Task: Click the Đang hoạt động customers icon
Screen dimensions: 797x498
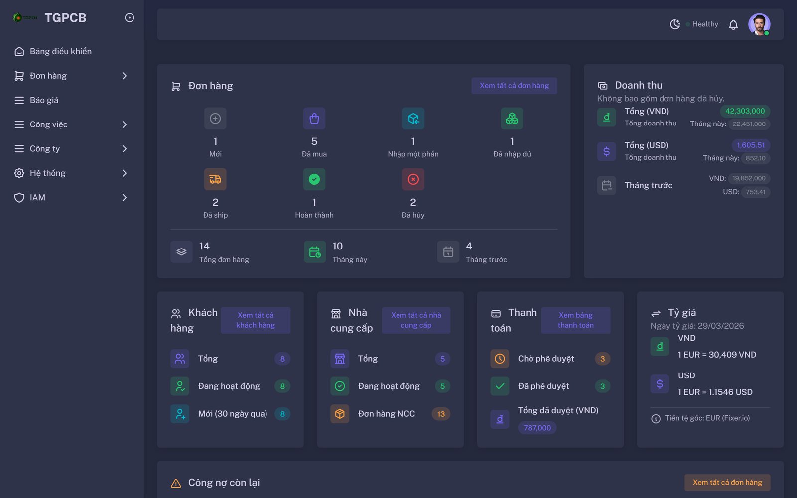Action: (180, 386)
